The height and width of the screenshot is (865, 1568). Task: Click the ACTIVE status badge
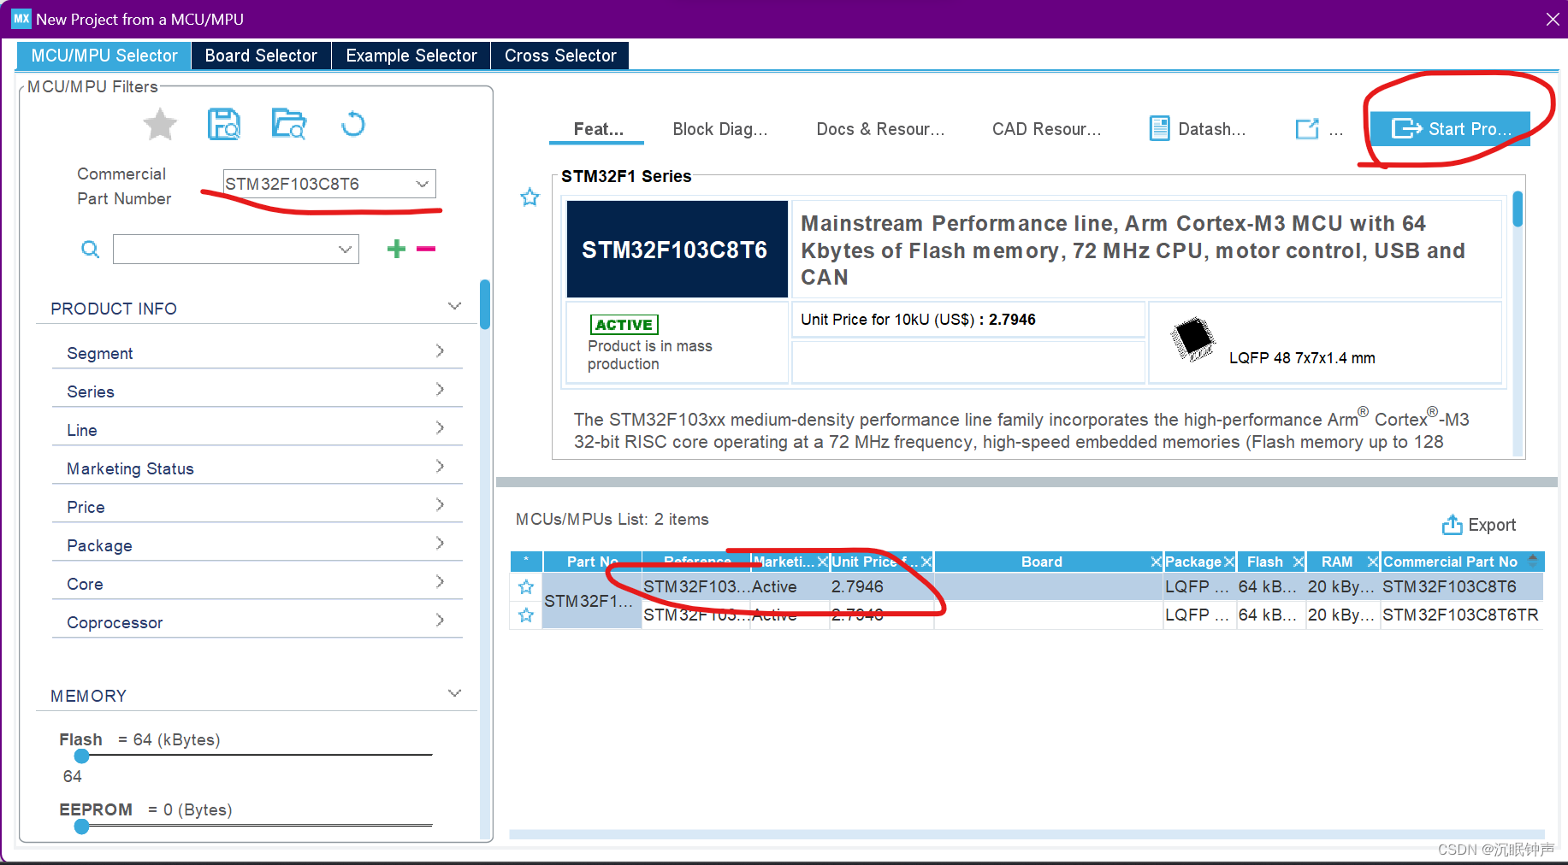click(624, 325)
